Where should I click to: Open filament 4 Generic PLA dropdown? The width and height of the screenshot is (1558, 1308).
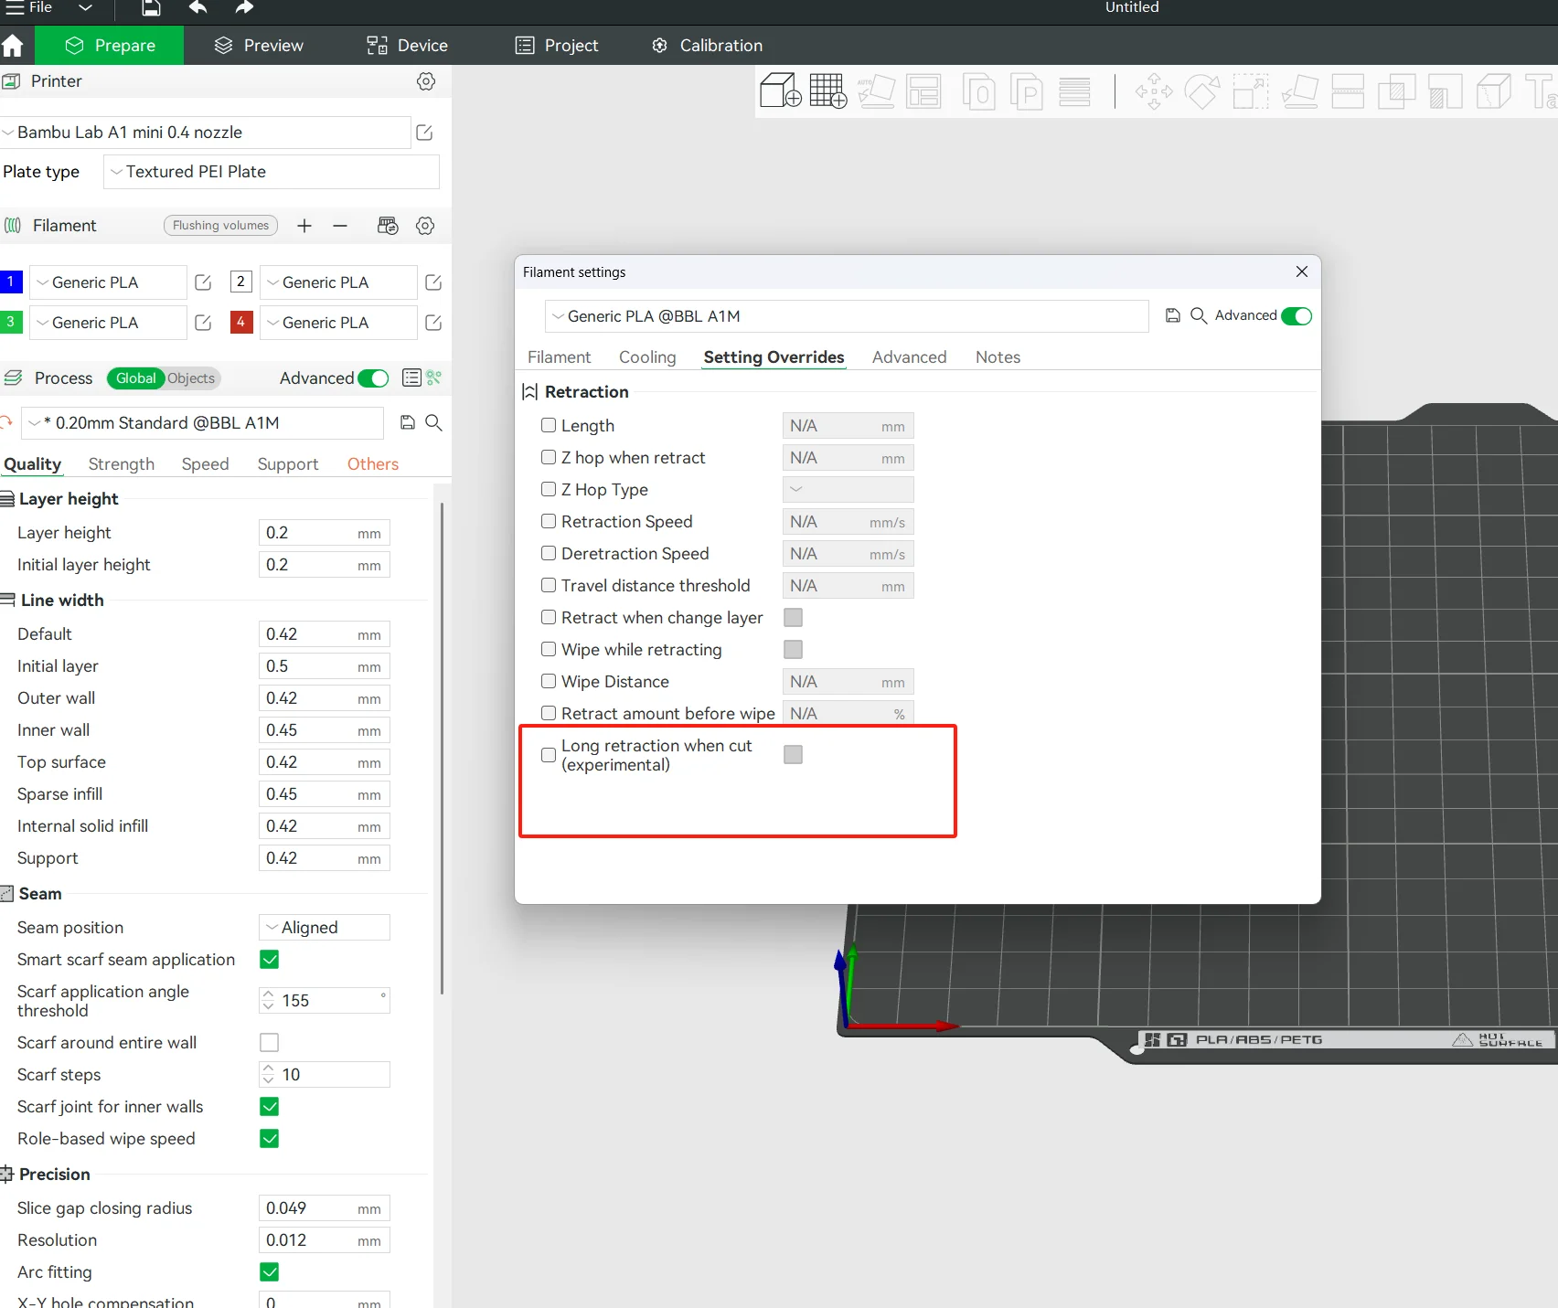tap(339, 323)
